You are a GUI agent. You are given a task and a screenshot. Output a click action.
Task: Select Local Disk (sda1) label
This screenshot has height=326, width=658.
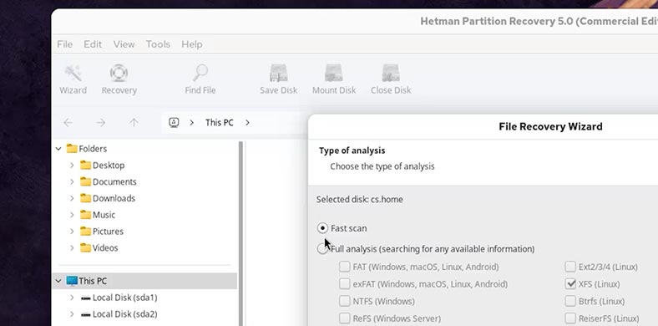pos(125,298)
